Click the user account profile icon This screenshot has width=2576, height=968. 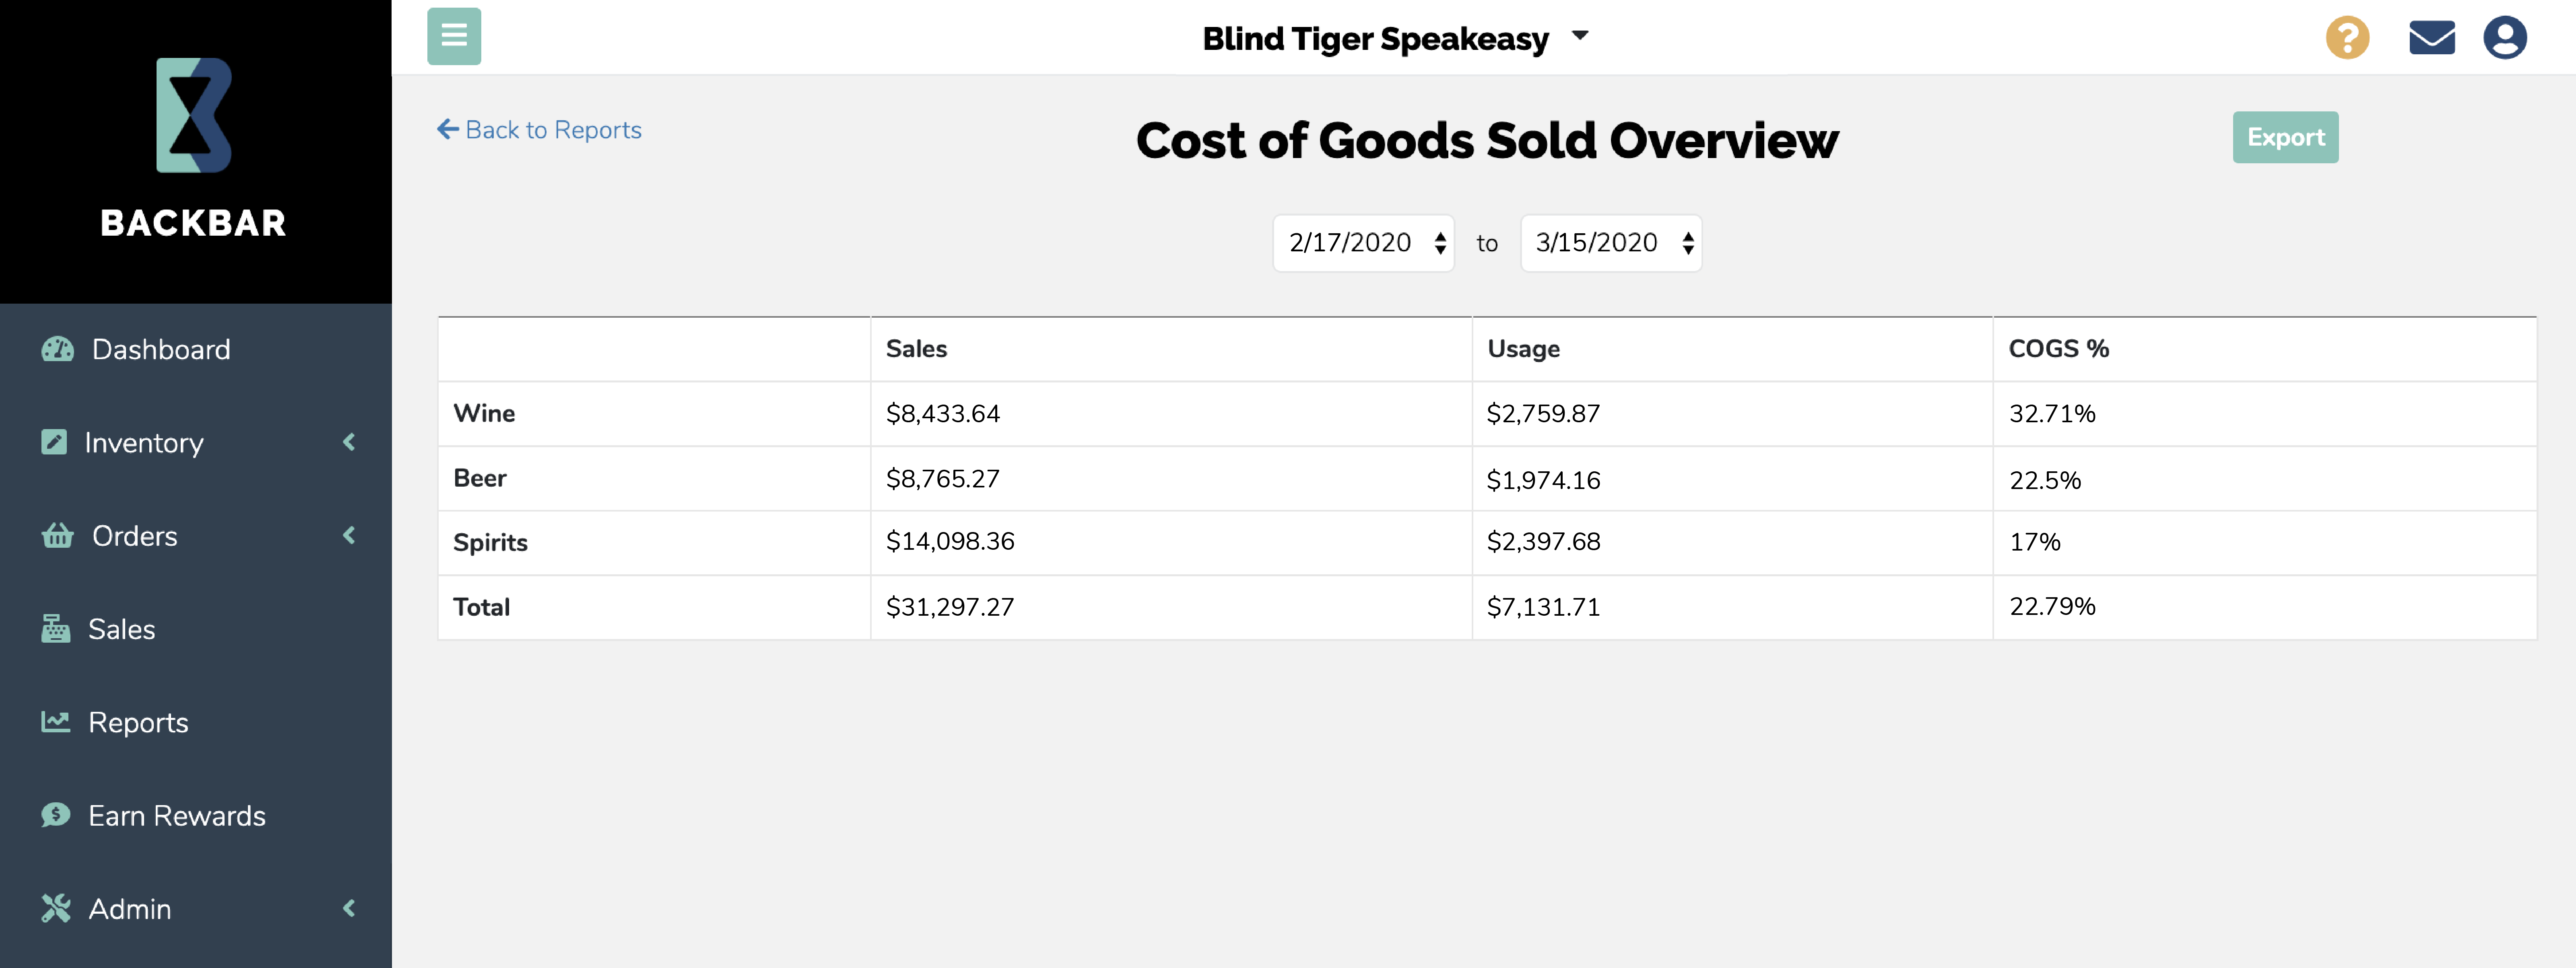point(2506,37)
